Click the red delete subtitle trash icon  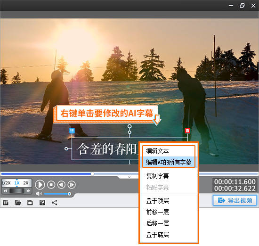187,131
